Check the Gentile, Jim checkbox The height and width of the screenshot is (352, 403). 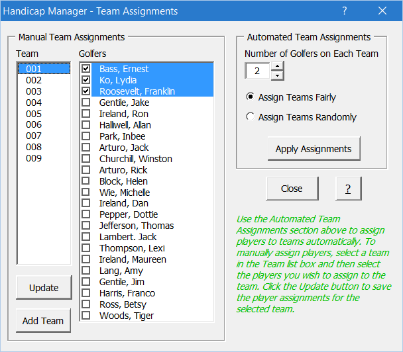86,282
